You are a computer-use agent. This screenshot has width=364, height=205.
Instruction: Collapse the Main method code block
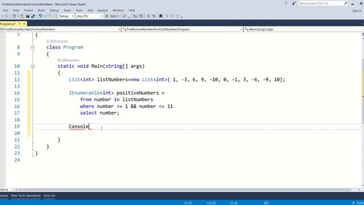tap(32, 66)
